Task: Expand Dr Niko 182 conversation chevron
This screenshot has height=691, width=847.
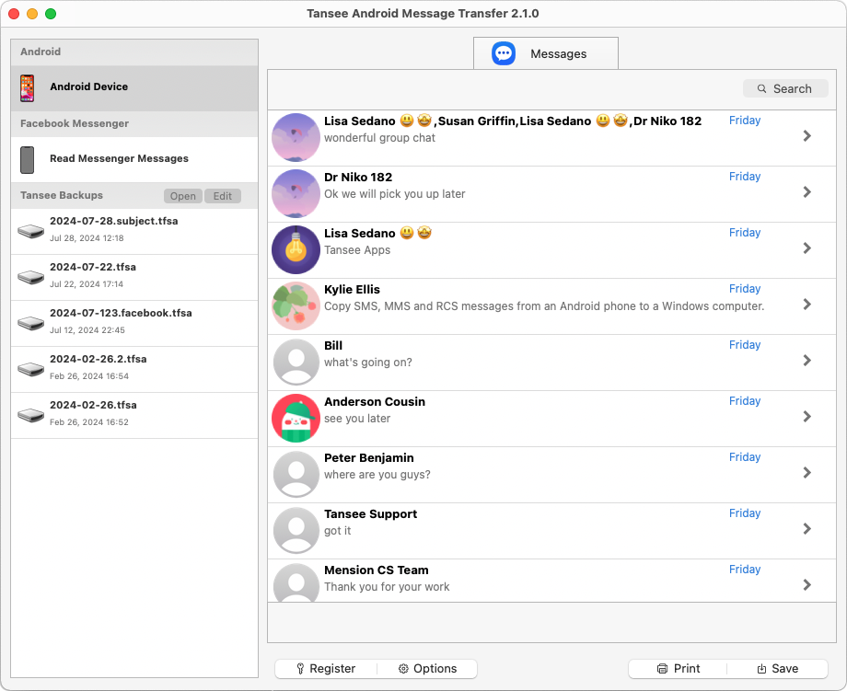Action: pyautogui.click(x=807, y=192)
